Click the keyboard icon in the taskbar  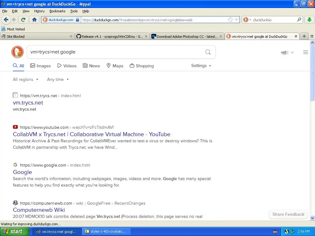tap(275, 232)
